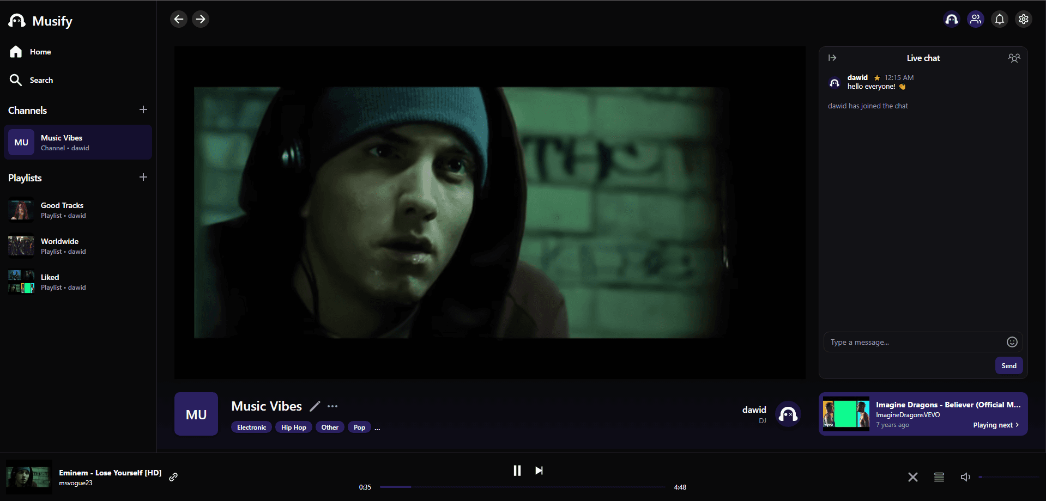Copy track link via chain icon
Screen dimensions: 1046x501
tap(173, 477)
